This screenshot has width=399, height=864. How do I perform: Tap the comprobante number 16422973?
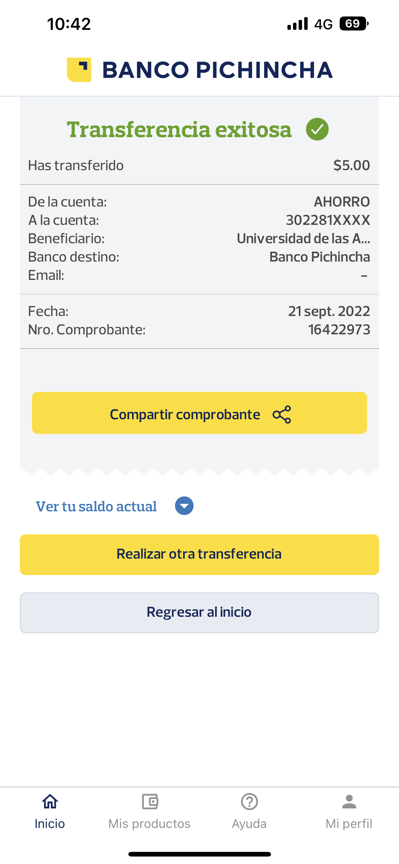click(339, 330)
